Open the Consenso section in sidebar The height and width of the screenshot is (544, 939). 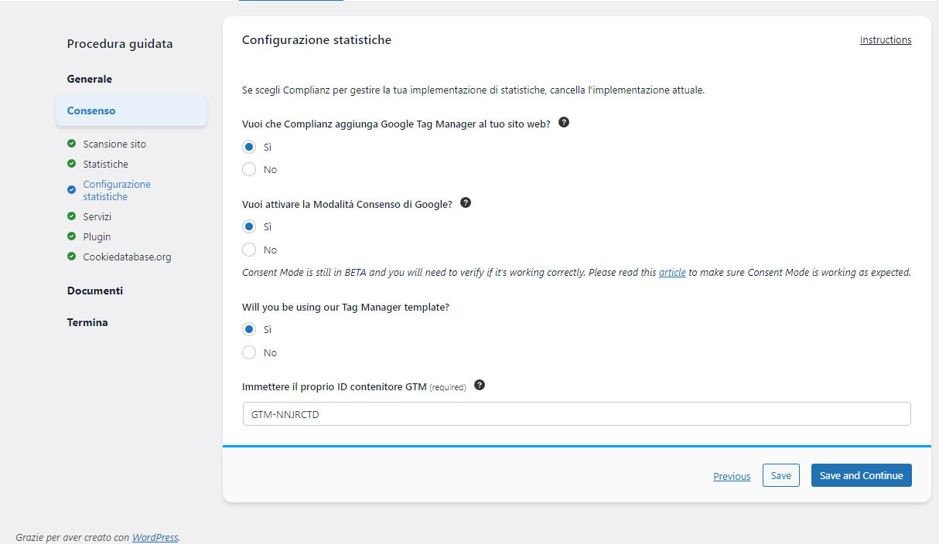click(x=91, y=110)
